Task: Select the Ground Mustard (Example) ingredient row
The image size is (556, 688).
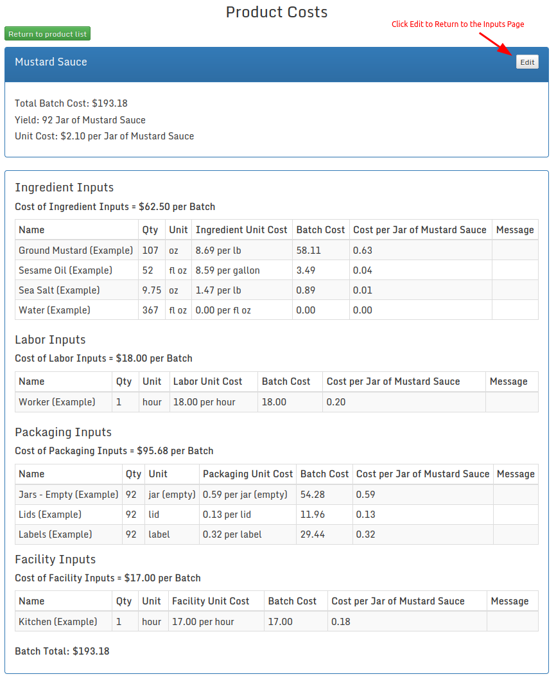Action: 76,251
